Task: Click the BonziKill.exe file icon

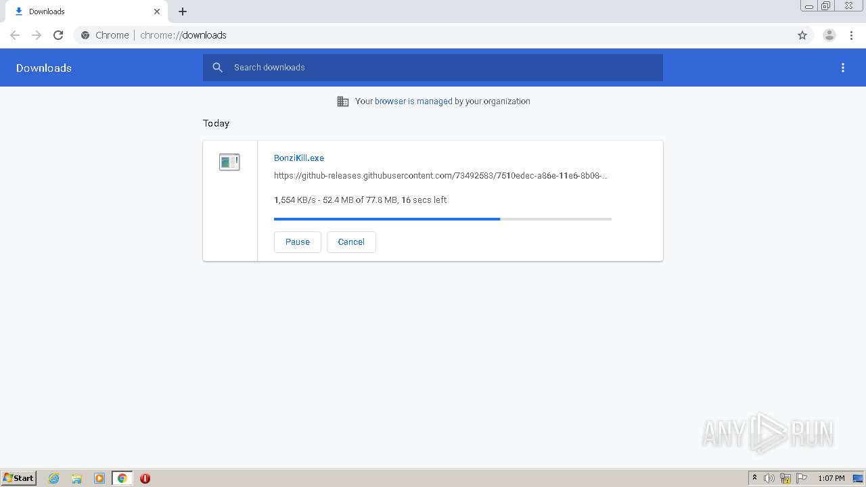Action: 229,162
